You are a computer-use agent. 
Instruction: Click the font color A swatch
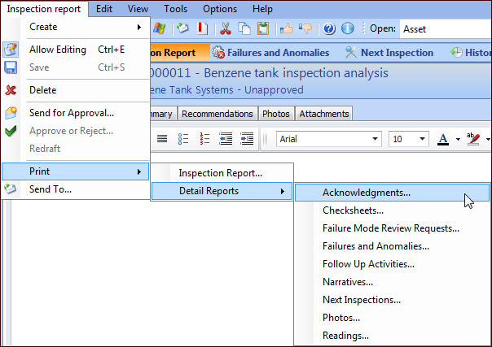[443, 139]
